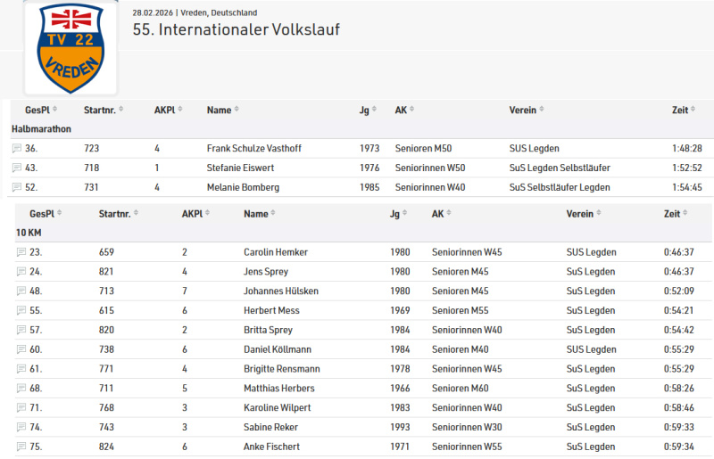Sort Halbmarathon table by Startnr. column
This screenshot has width=714, height=459.
[103, 110]
